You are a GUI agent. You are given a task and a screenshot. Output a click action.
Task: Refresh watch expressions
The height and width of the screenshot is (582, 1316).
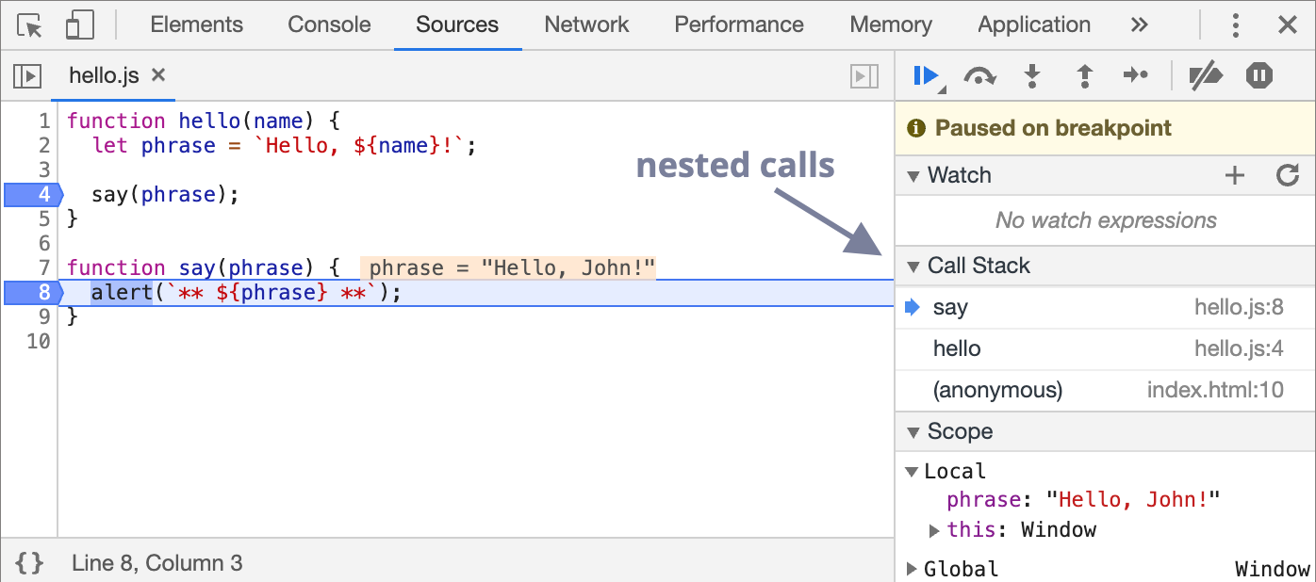(1287, 175)
